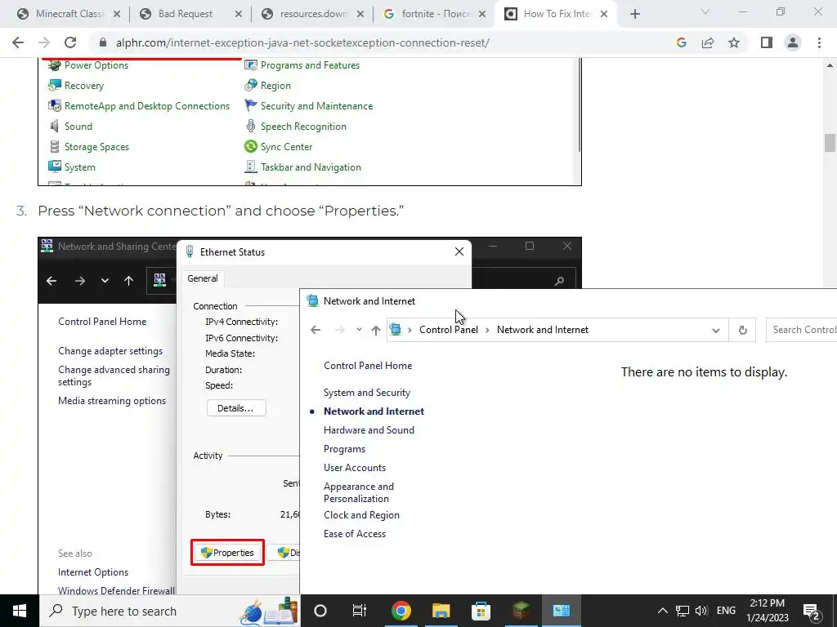Expand the address path dropdown in Control Panel
Screen dimensions: 837x627
716,331
